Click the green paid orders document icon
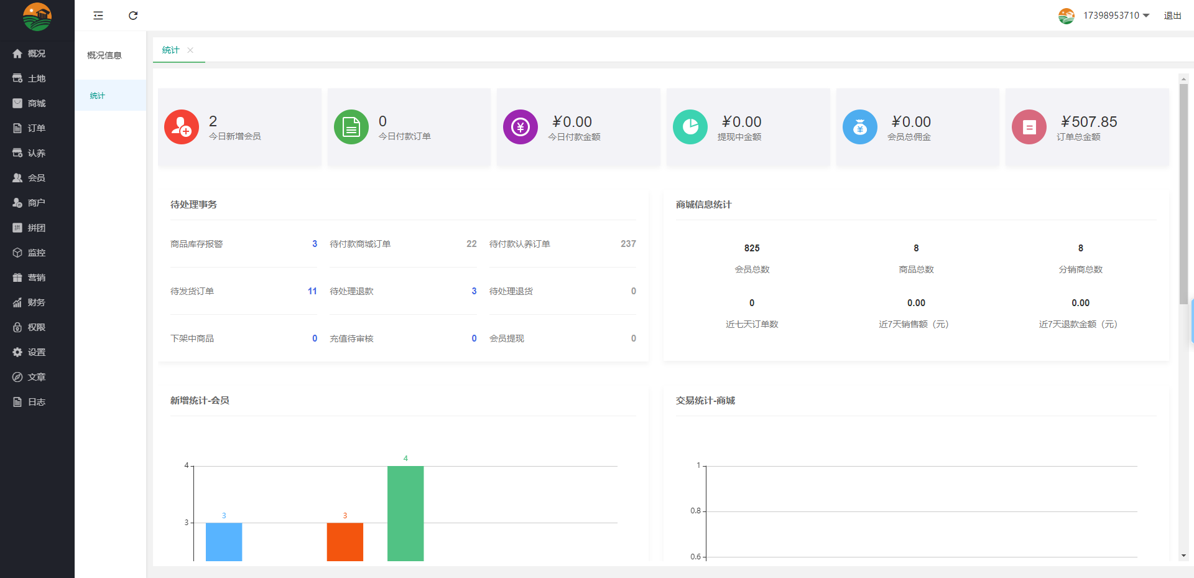1194x578 pixels. click(351, 127)
